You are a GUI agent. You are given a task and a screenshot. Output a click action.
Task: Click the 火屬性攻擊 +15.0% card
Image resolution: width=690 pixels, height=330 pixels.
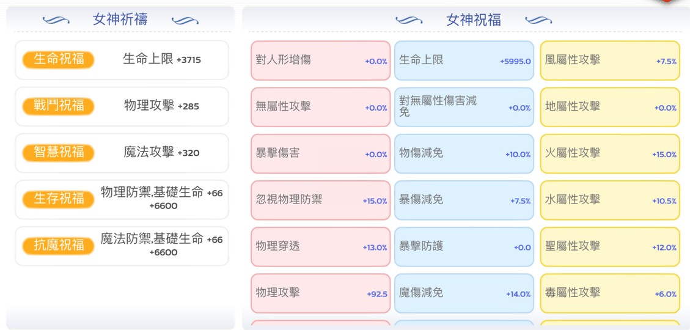[609, 153]
